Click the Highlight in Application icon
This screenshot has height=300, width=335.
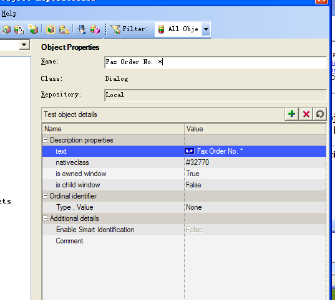coord(51,29)
